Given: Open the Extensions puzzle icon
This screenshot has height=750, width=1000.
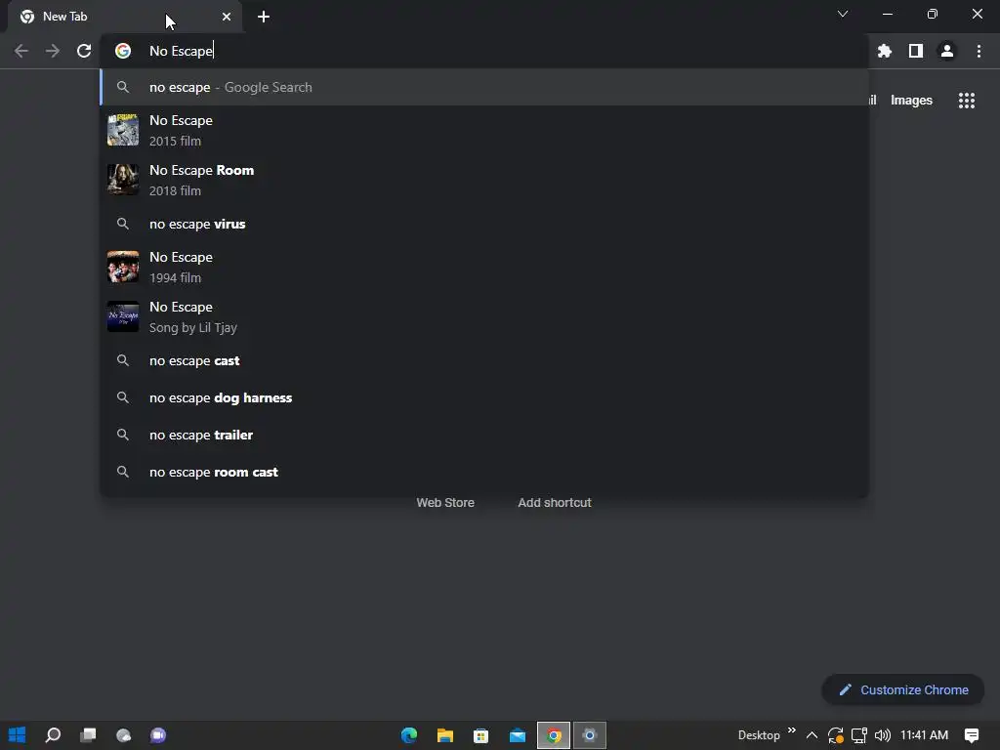Looking at the screenshot, I should (884, 51).
